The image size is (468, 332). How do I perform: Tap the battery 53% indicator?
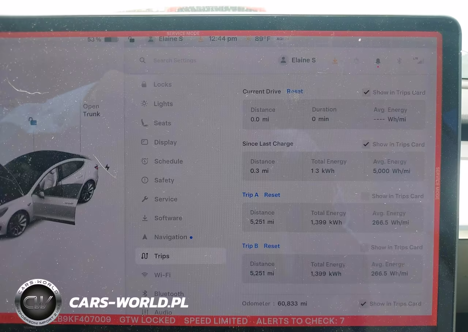[102, 39]
